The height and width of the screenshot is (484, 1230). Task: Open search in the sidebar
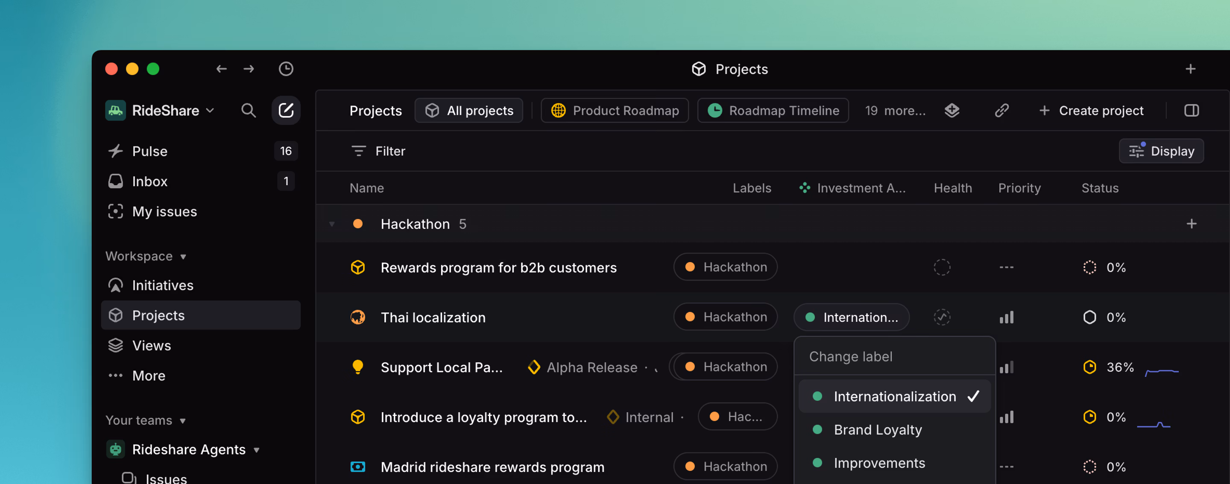tap(248, 110)
